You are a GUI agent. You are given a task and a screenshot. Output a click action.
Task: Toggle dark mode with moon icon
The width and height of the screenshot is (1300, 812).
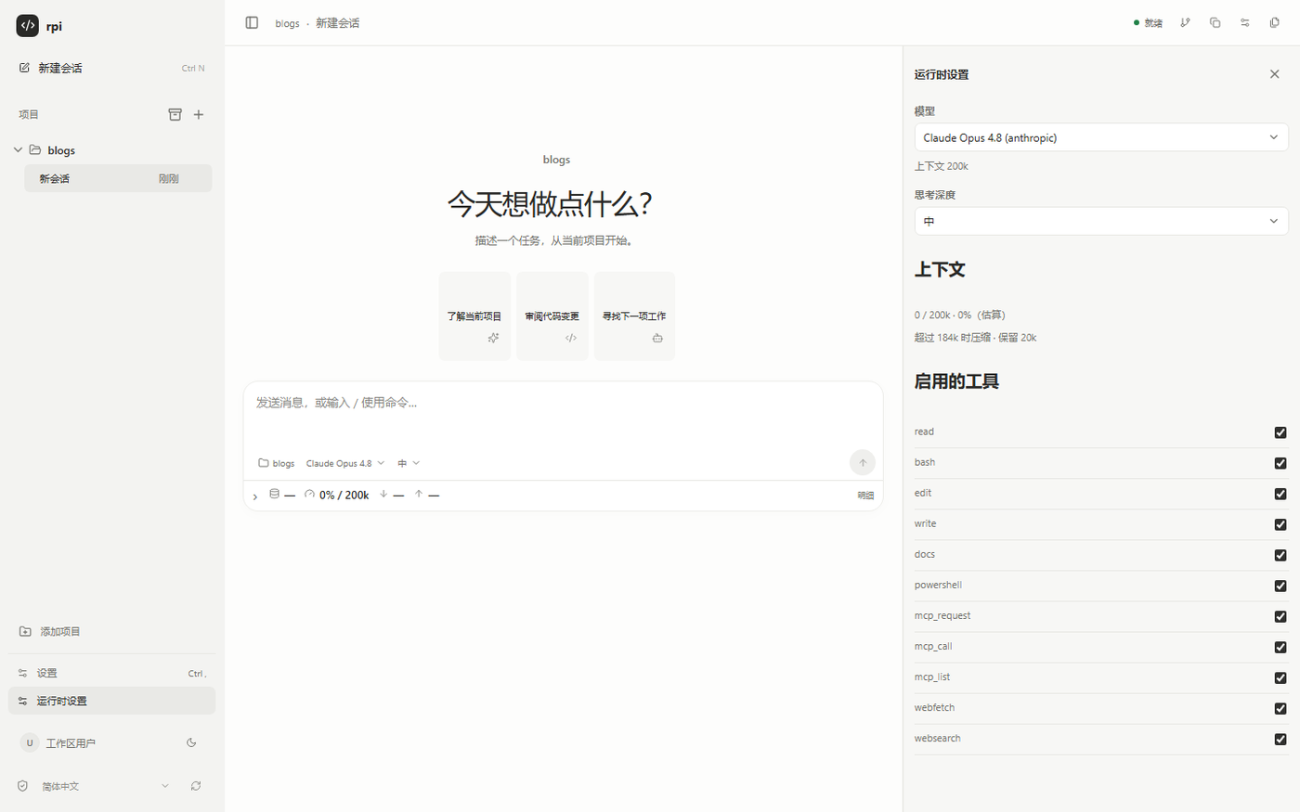coord(191,742)
